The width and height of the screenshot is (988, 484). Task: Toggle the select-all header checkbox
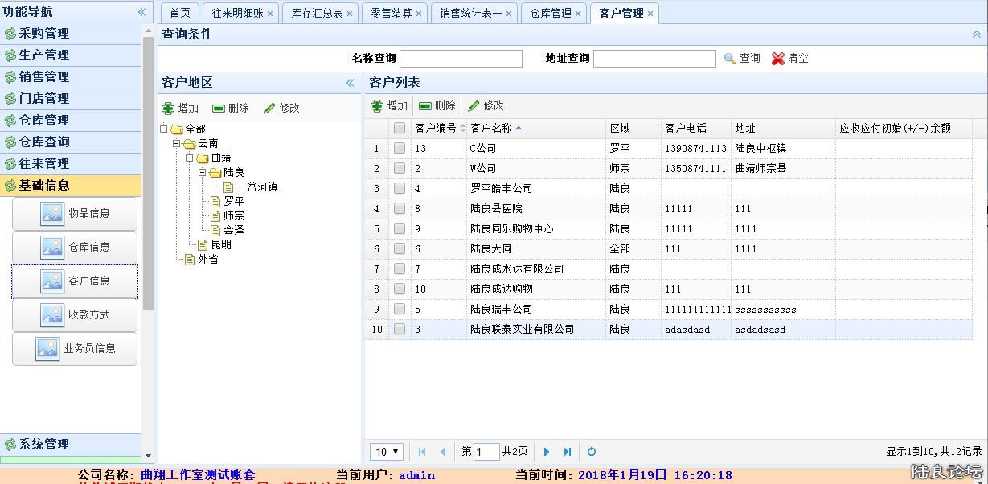[400, 129]
